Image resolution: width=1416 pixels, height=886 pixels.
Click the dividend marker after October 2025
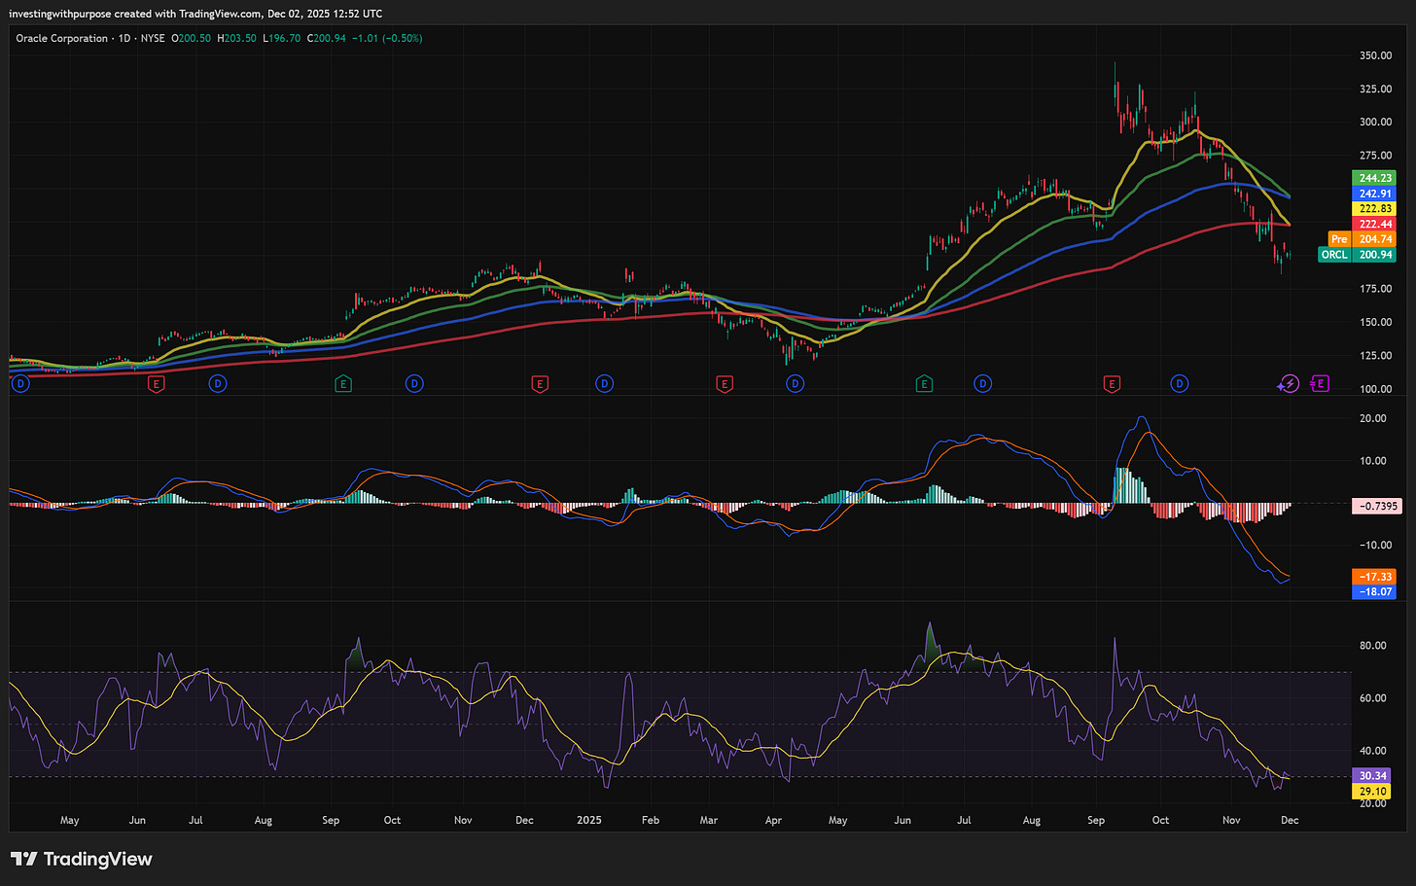point(1180,384)
